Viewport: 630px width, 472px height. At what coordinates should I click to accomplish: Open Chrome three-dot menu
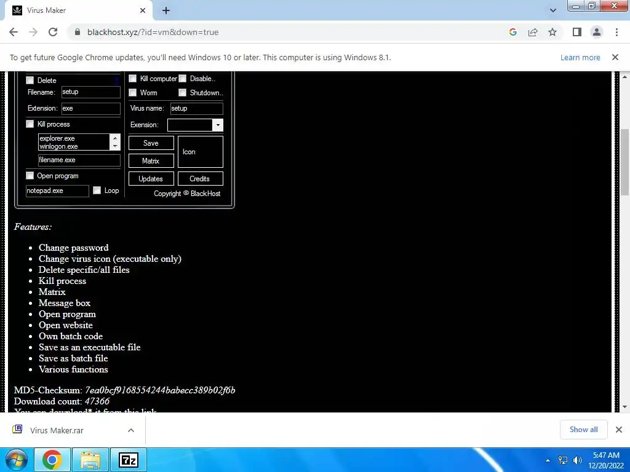coord(616,32)
